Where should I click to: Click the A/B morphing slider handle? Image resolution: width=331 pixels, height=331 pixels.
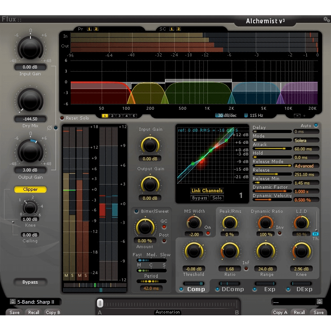100,303
